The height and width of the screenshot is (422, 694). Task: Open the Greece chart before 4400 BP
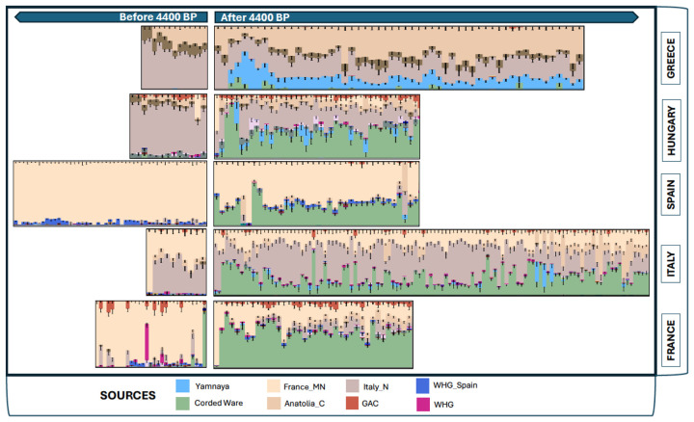coord(173,57)
